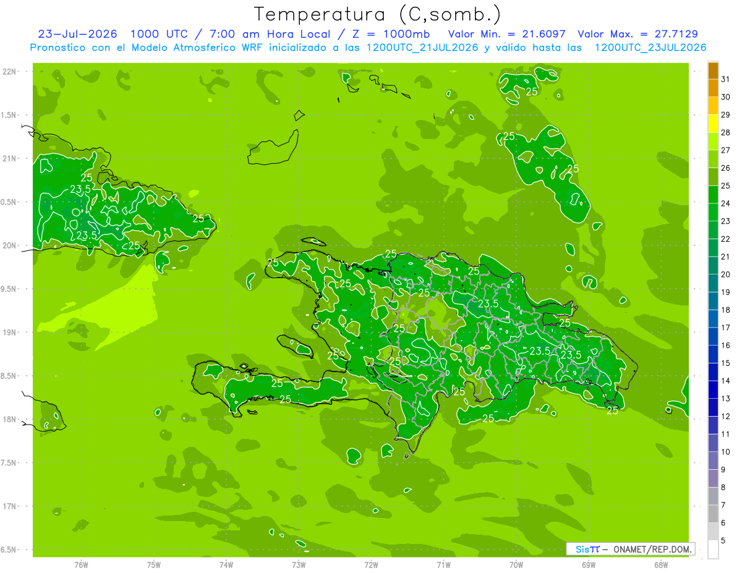Click the "22N" latitude label
Viewport: 742px width, 573px height.
point(9,71)
